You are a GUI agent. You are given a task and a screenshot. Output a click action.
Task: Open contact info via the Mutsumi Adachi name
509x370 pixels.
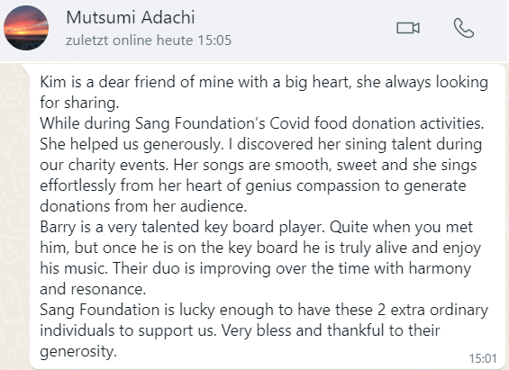[x=130, y=17]
